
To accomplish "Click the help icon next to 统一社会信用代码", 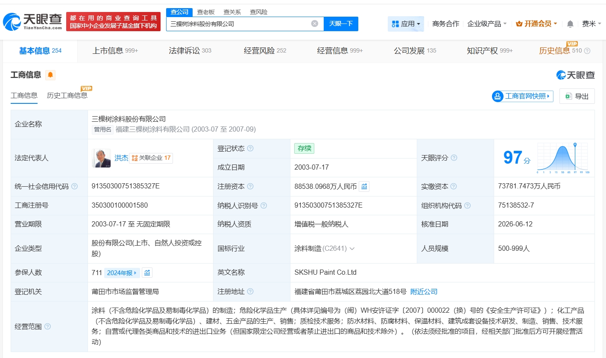I will pyautogui.click(x=75, y=186).
